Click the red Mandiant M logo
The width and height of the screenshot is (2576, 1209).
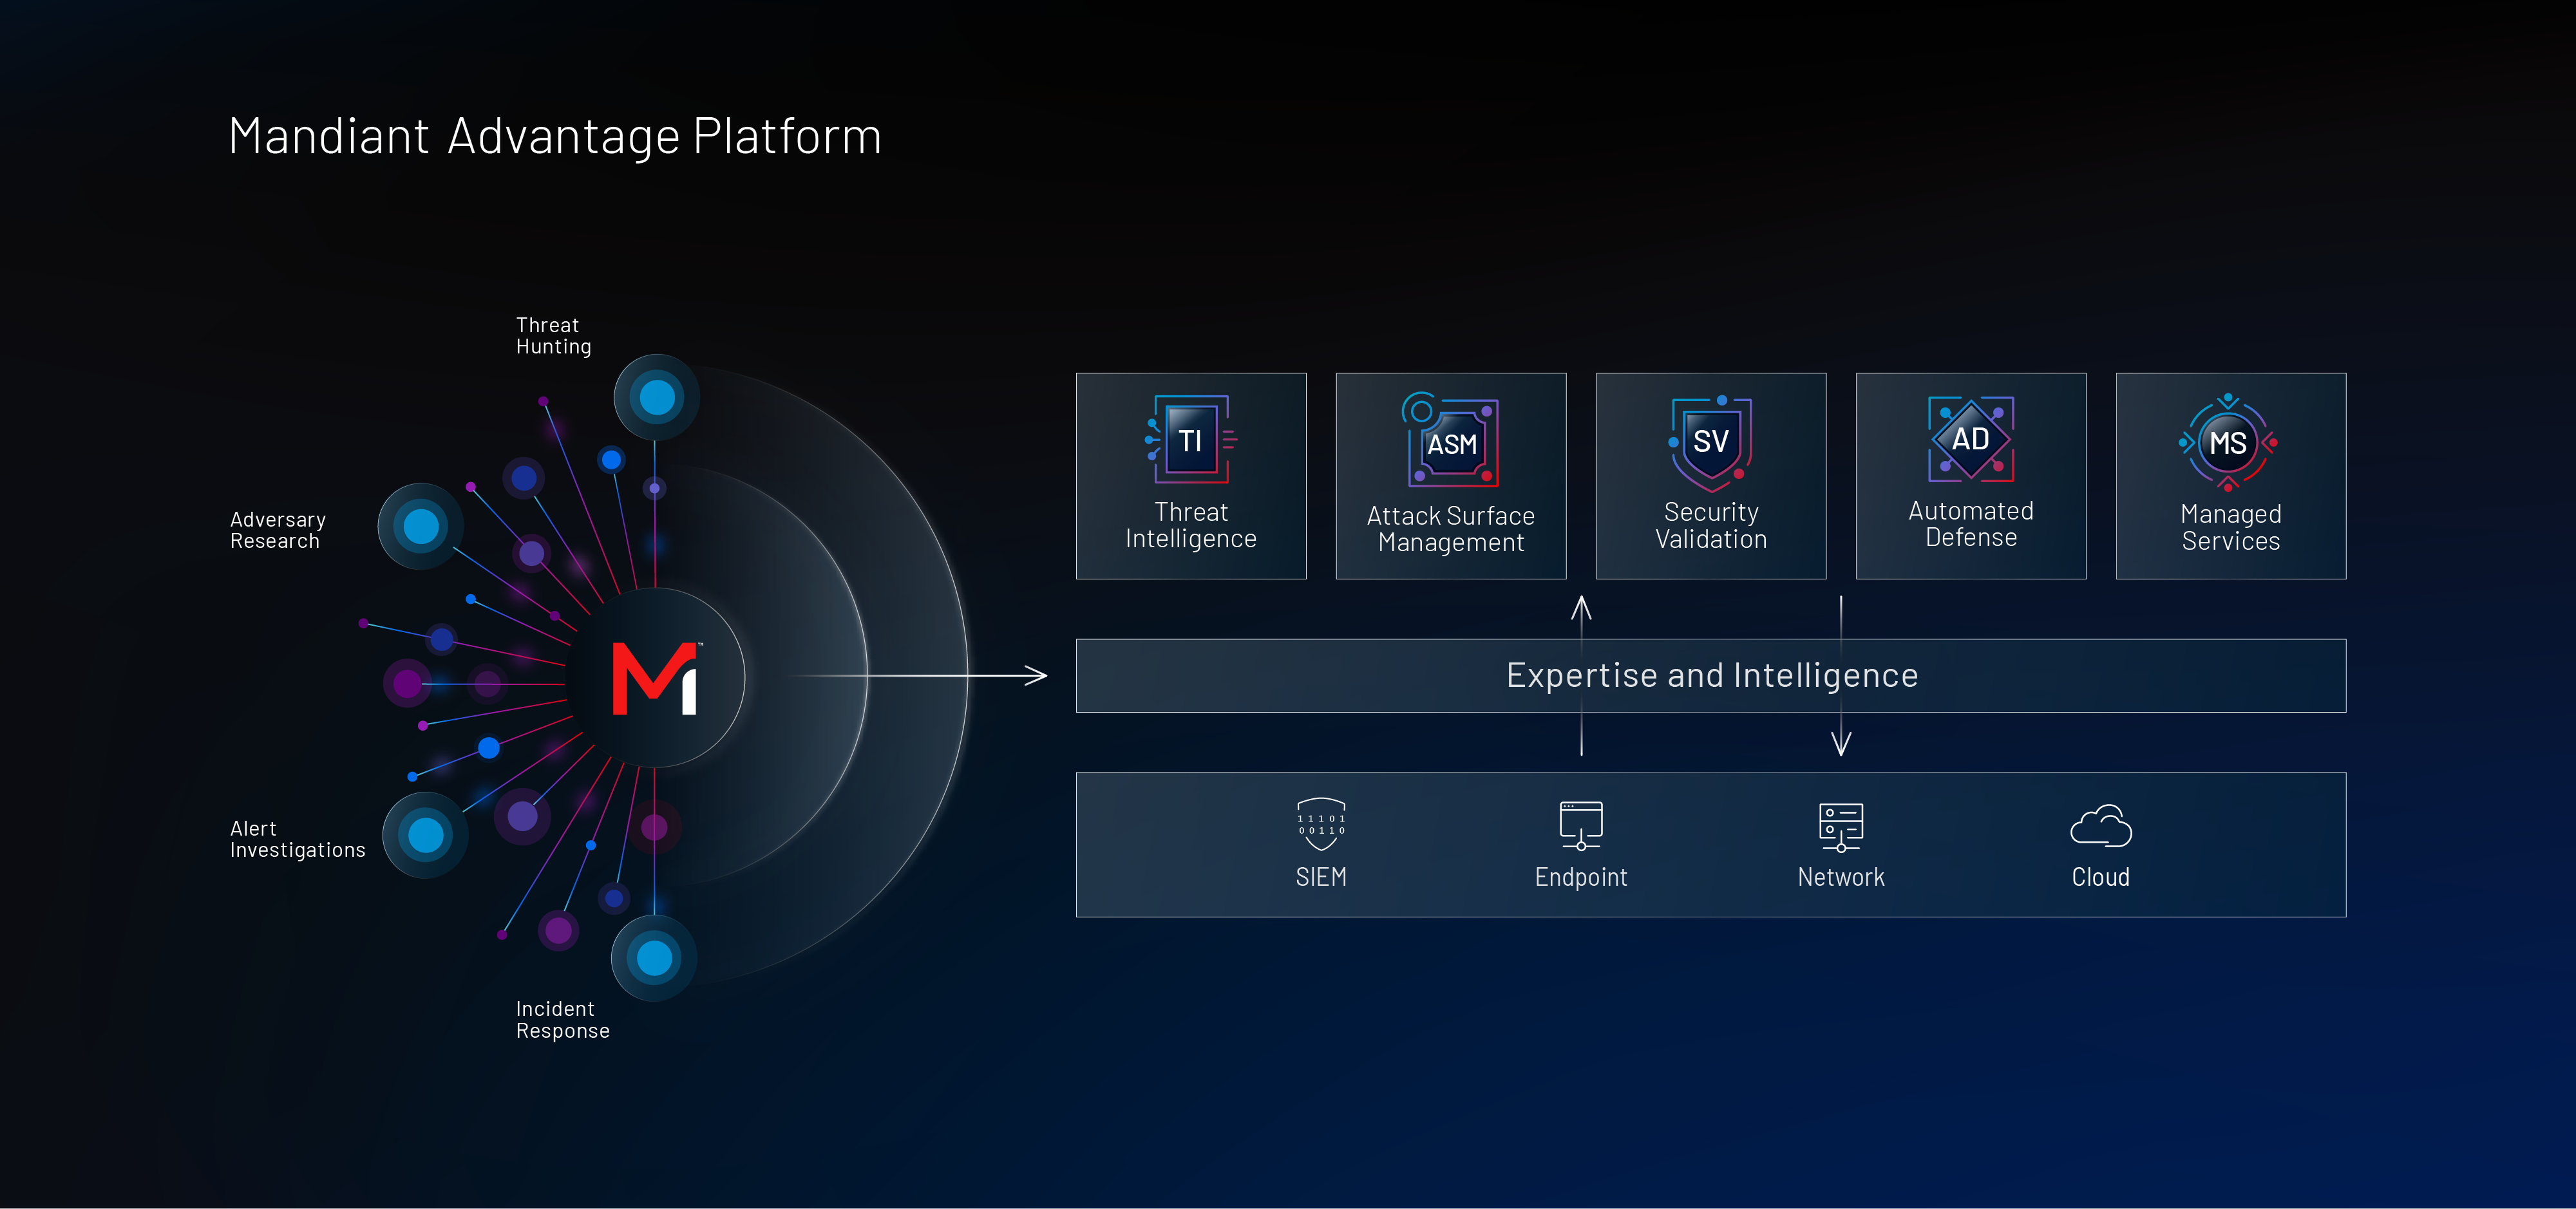657,678
